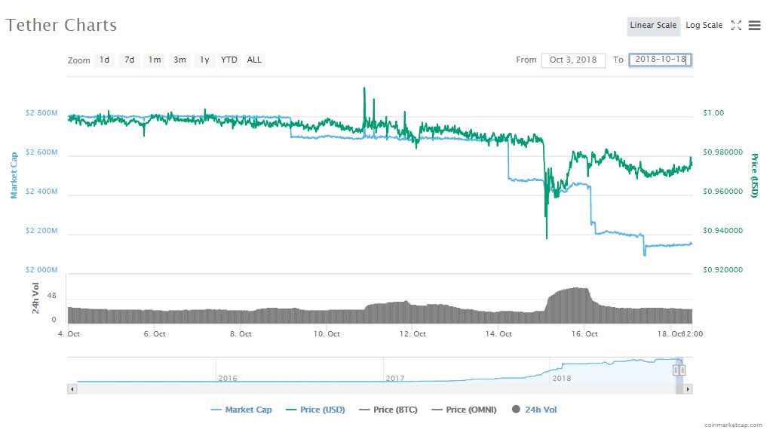Click the From date field

[573, 60]
